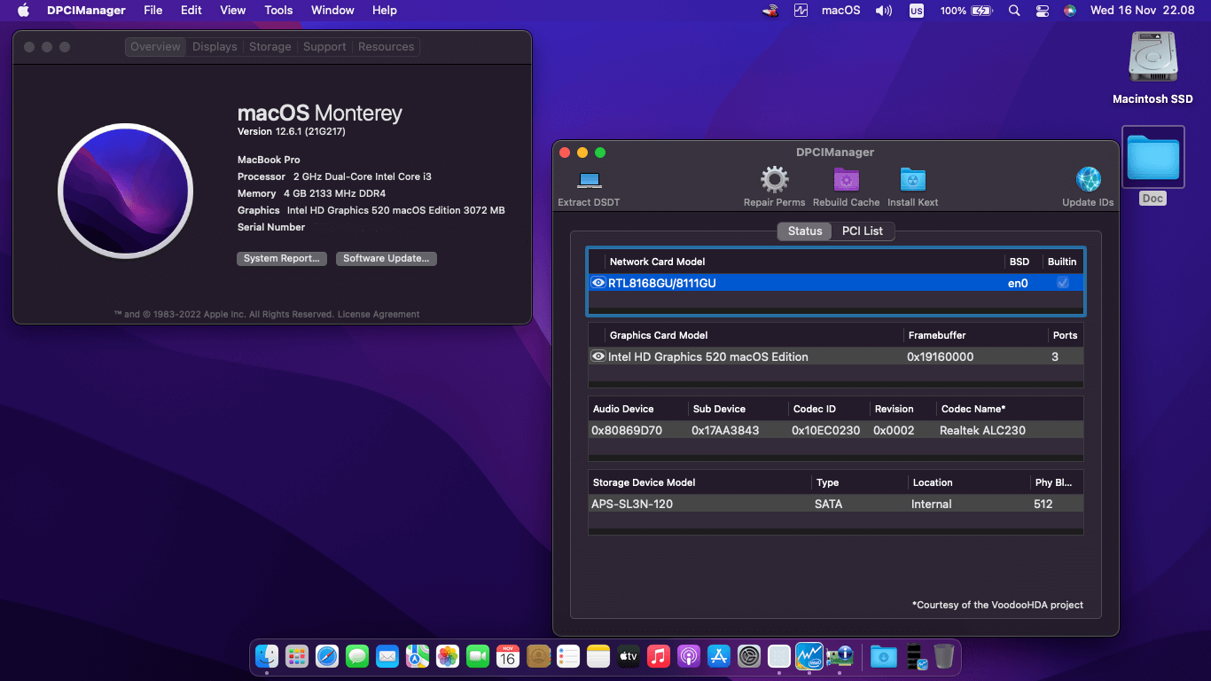This screenshot has width=1211, height=681.
Task: Launch Safari from the Dock
Action: (327, 656)
